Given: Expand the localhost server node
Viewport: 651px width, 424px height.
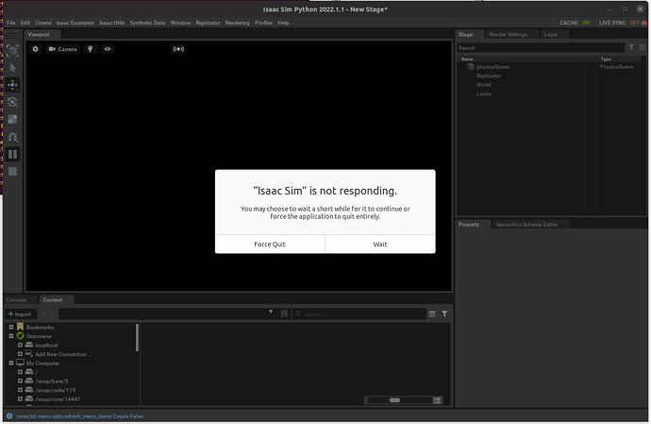Looking at the screenshot, I should coord(20,345).
